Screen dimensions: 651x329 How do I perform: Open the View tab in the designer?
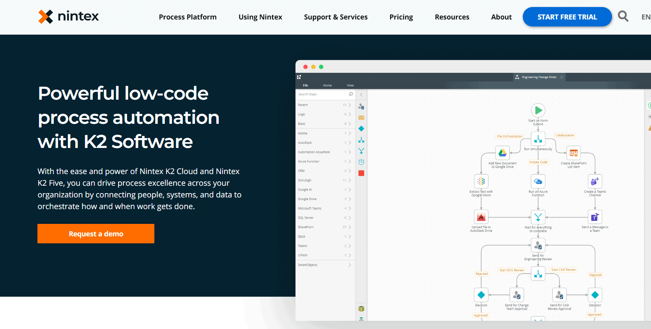click(x=350, y=85)
